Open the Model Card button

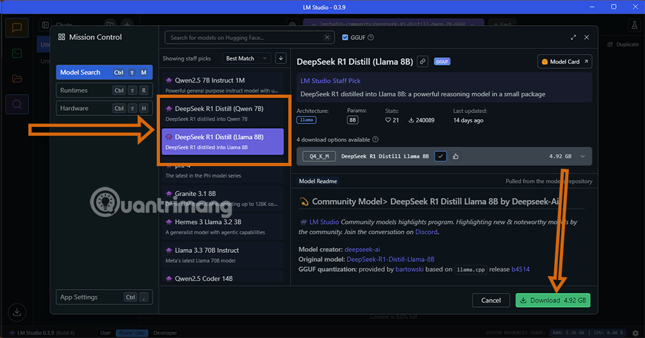click(x=565, y=62)
